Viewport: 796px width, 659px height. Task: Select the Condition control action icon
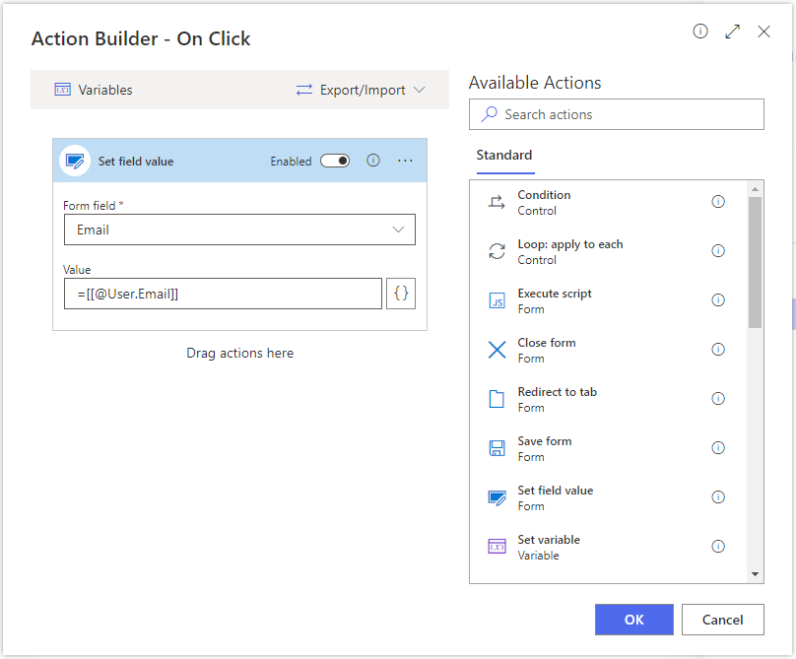tap(497, 201)
